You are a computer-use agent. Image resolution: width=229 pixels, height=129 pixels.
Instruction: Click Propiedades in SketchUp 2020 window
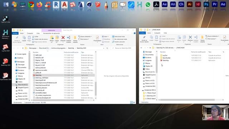tap(97, 39)
